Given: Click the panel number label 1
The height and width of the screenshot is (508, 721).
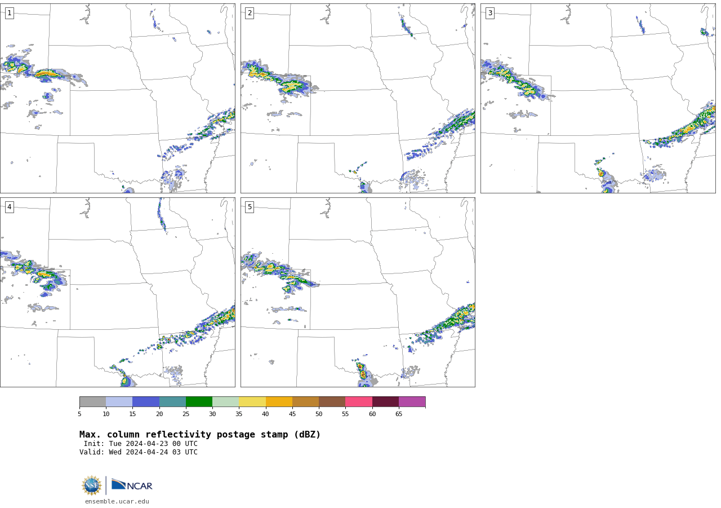Looking at the screenshot, I should 9,13.
